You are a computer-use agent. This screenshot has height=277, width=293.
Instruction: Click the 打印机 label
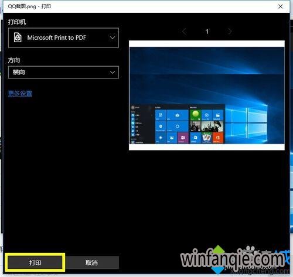17,22
